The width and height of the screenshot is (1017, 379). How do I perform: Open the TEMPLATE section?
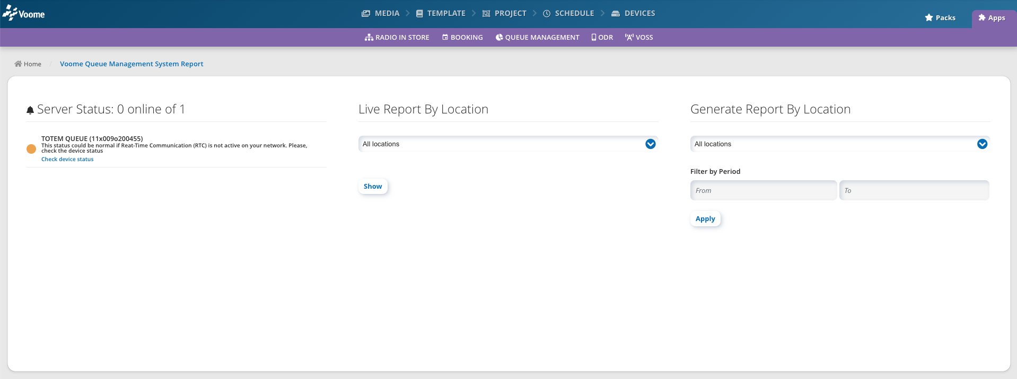tap(441, 13)
